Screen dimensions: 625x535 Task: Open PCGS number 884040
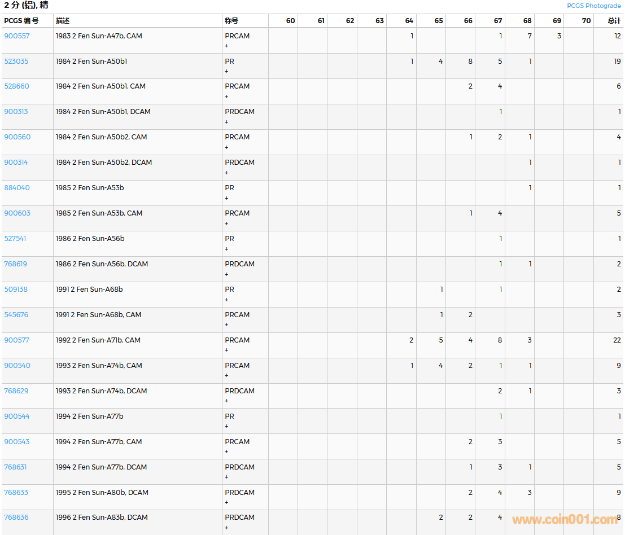[17, 188]
